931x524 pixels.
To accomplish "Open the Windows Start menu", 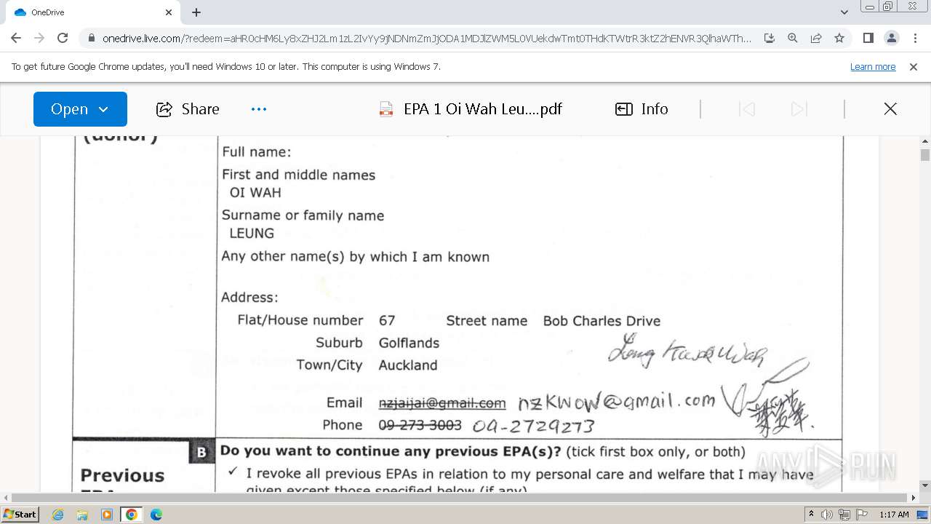I will point(20,514).
